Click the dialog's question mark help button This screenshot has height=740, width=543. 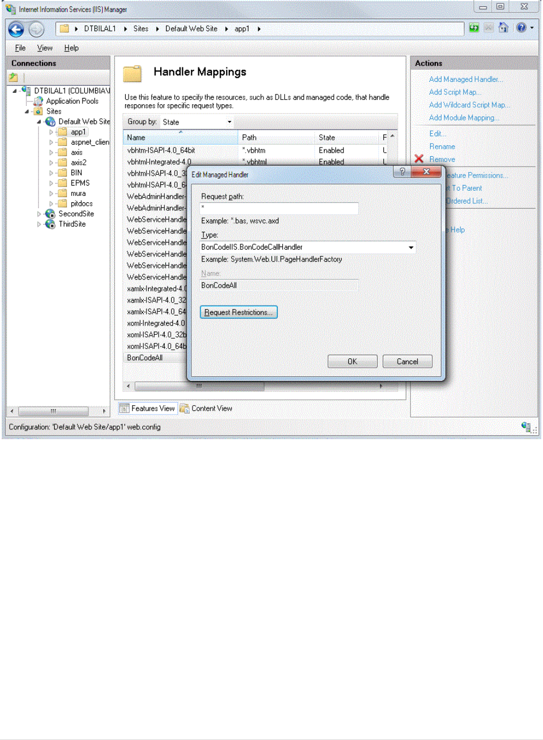(x=402, y=172)
